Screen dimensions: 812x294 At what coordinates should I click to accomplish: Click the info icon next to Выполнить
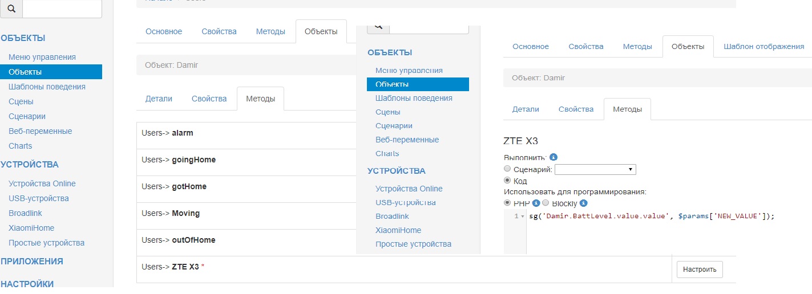[x=553, y=157]
